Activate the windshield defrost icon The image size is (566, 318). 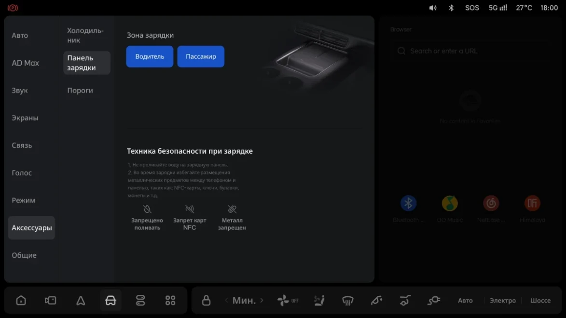347,300
